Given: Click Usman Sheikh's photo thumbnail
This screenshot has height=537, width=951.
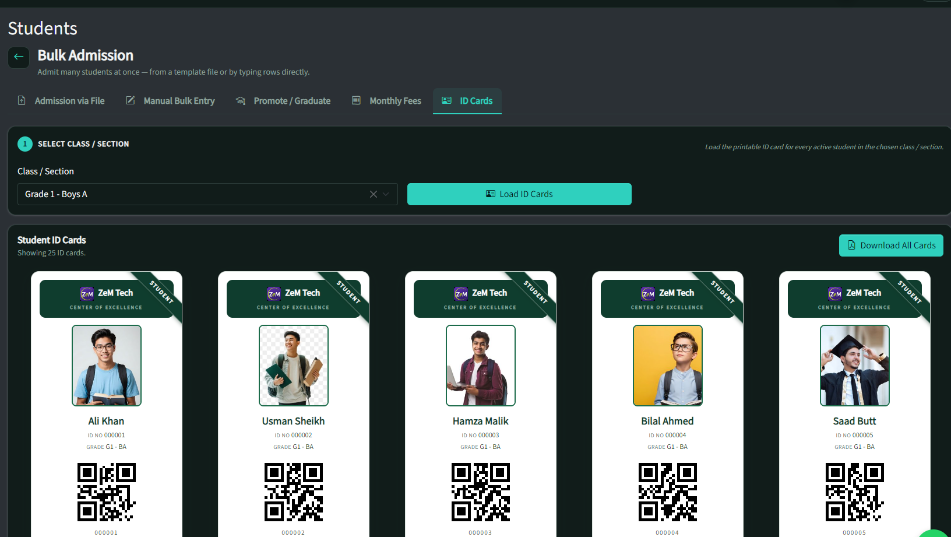Looking at the screenshot, I should tap(294, 366).
